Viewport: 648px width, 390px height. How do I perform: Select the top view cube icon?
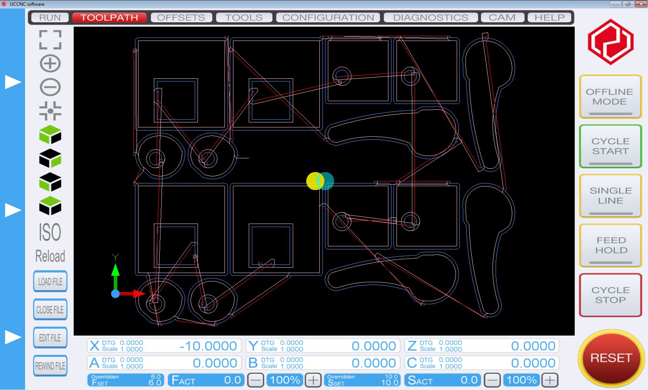(51, 135)
